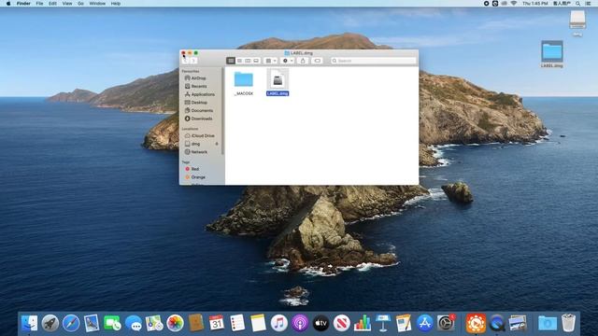Open the Apple menu
Screen dimensions: 598x336
[x=8, y=4]
